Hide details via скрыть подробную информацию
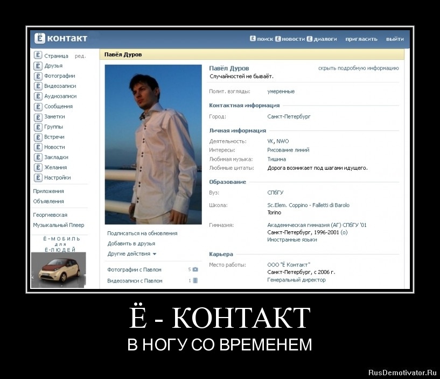 [358, 68]
